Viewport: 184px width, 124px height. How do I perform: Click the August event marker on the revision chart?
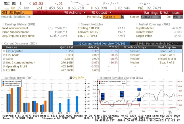[x=103, y=96]
